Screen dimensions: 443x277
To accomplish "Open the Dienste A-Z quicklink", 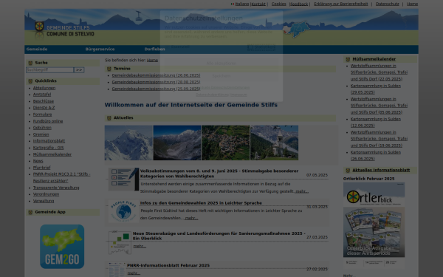I will 44,108.
